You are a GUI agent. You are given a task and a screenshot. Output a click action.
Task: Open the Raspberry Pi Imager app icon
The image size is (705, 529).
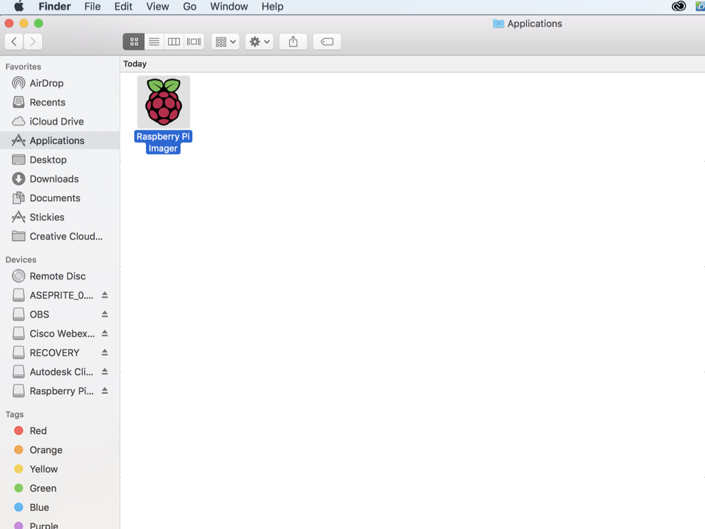pyautogui.click(x=163, y=102)
